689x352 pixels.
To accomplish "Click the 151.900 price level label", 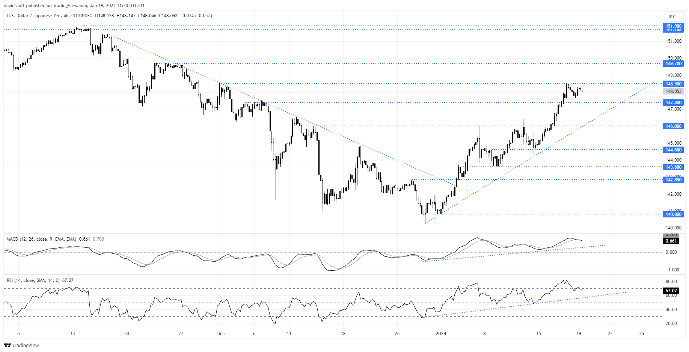I will (674, 26).
